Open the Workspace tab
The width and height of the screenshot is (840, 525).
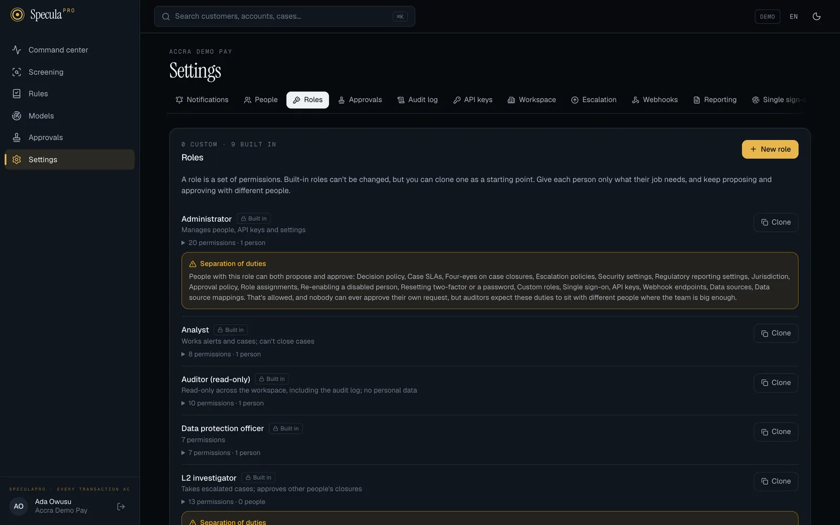click(x=532, y=100)
